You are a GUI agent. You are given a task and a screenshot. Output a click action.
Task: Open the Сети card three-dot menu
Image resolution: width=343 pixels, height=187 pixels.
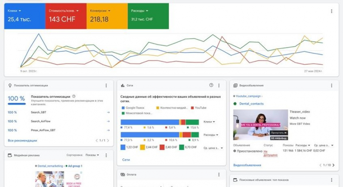(219, 86)
